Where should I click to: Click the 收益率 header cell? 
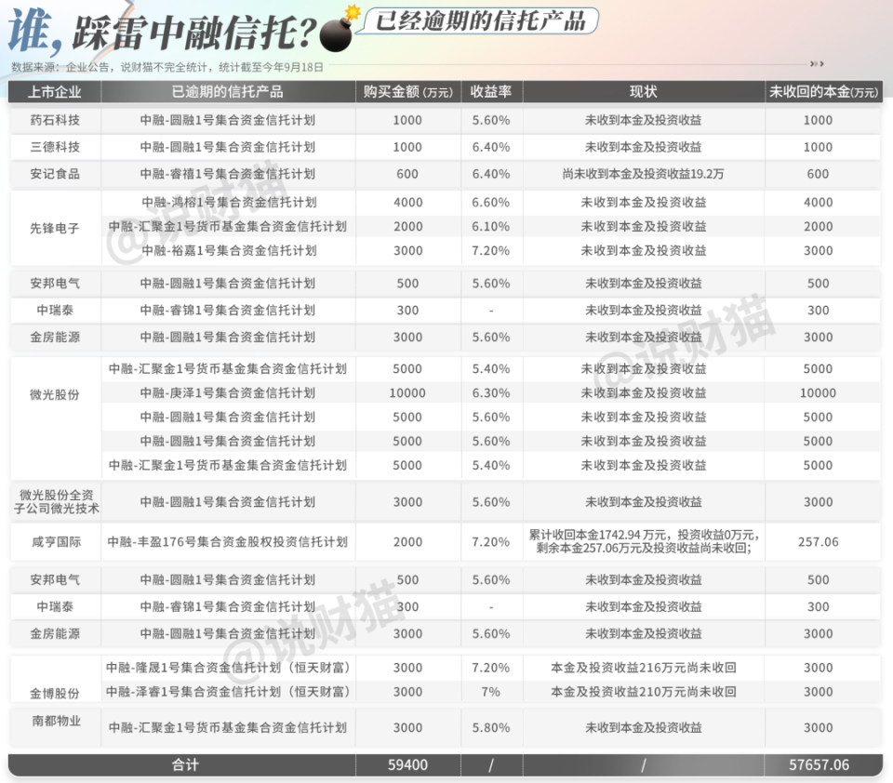pos(491,92)
